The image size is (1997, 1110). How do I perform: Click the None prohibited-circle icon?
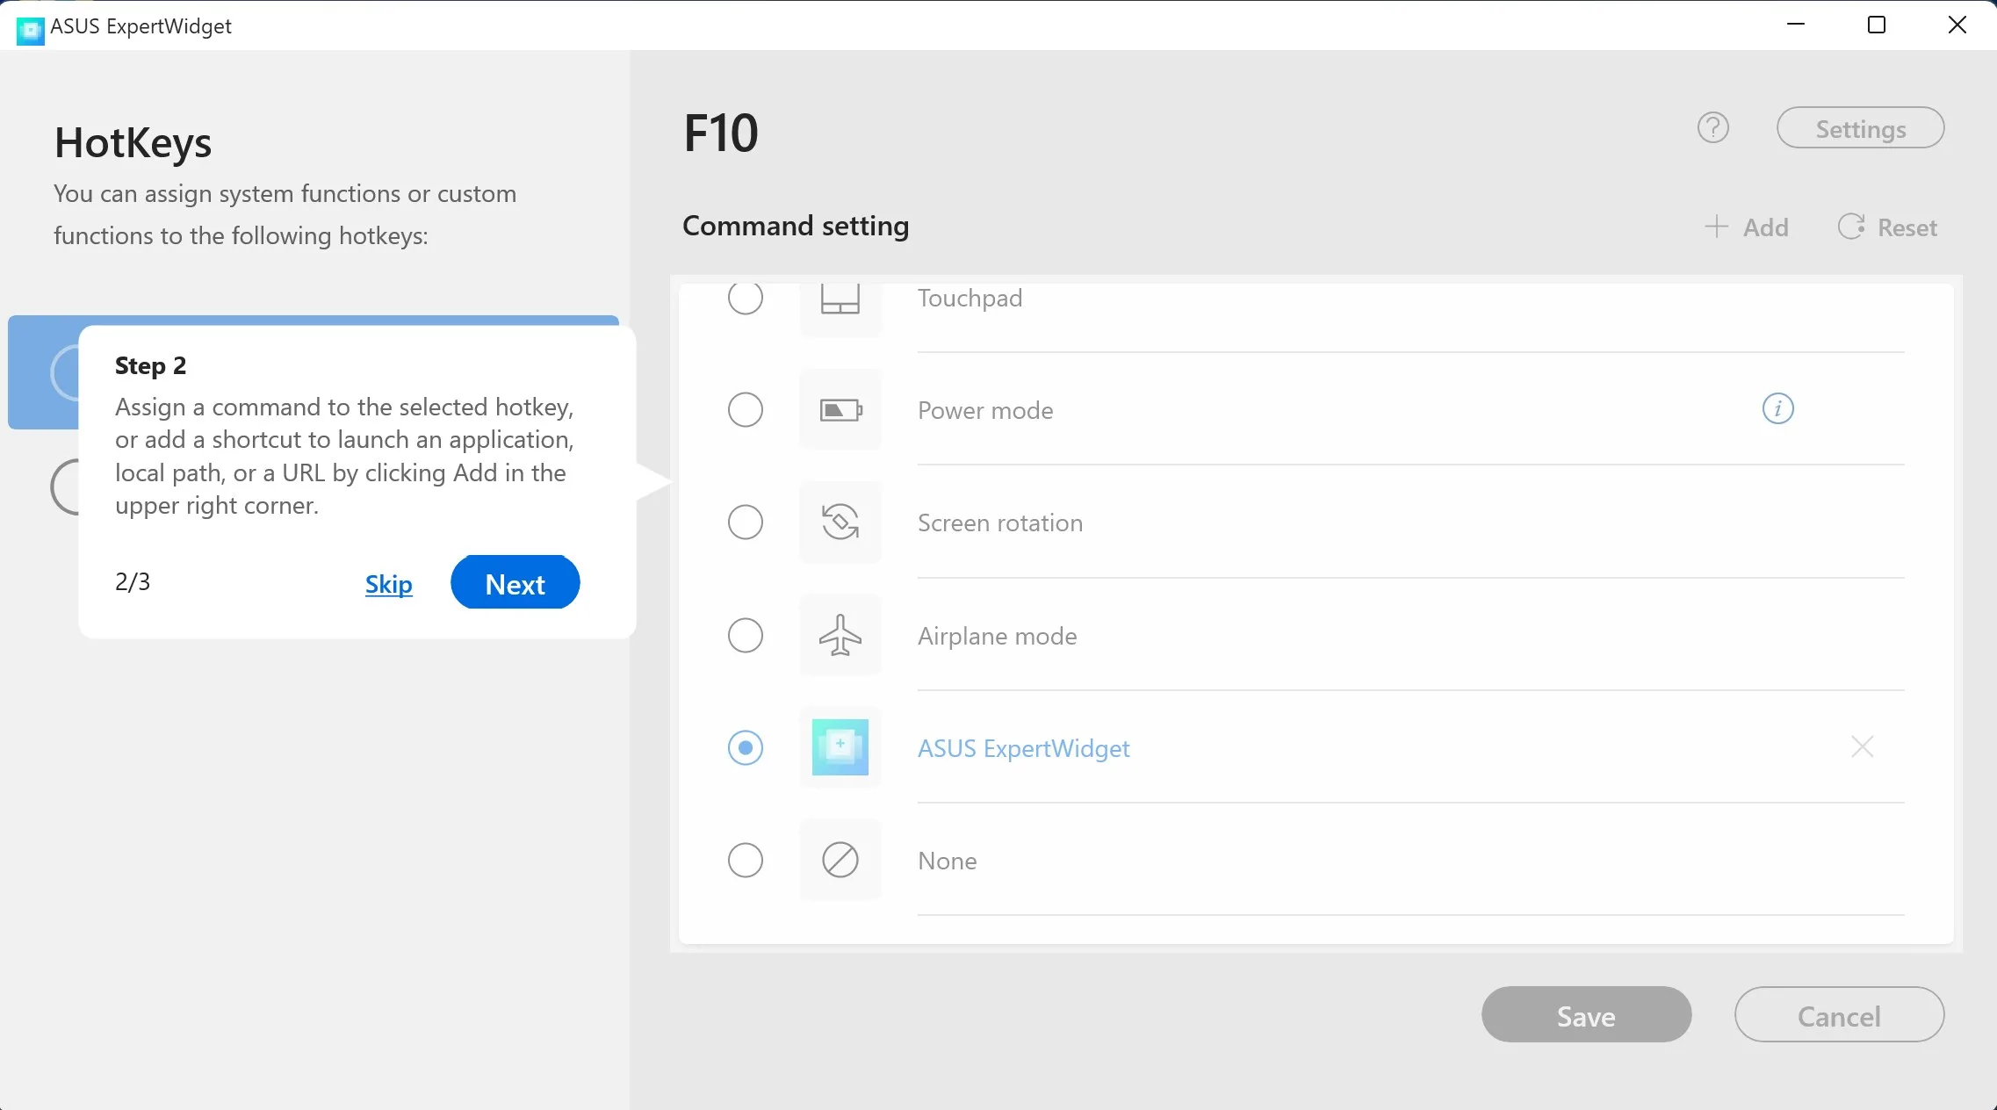pos(840,860)
